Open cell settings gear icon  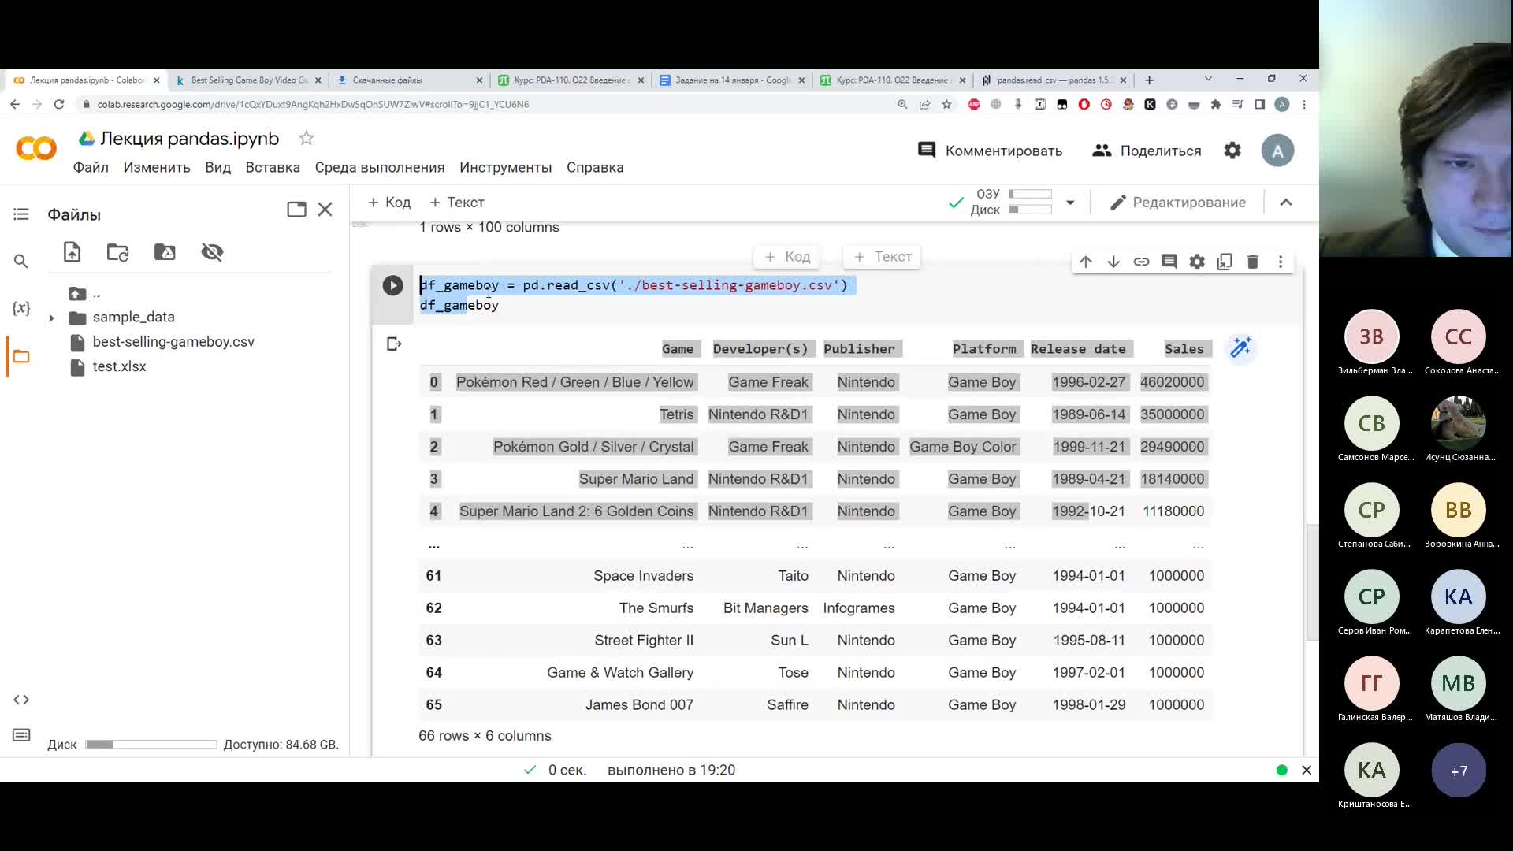(1197, 262)
